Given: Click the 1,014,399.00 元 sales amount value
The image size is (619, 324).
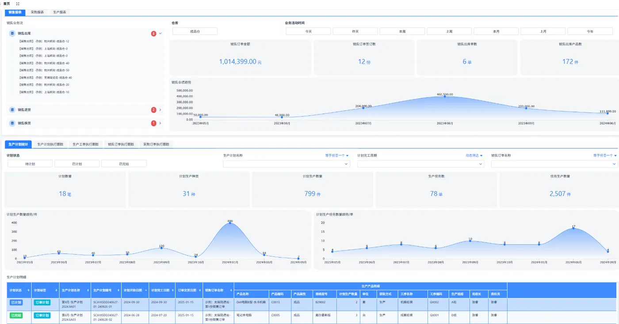Looking at the screenshot, I should (241, 62).
